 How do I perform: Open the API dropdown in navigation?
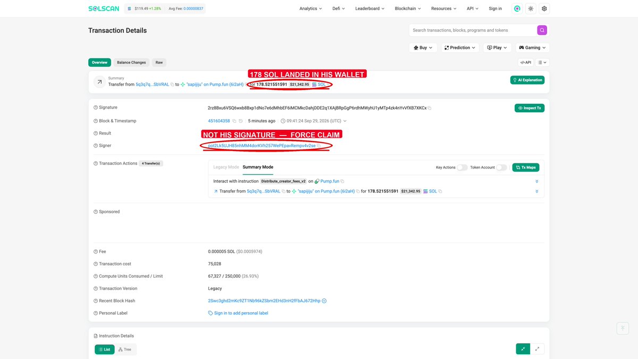[473, 9]
